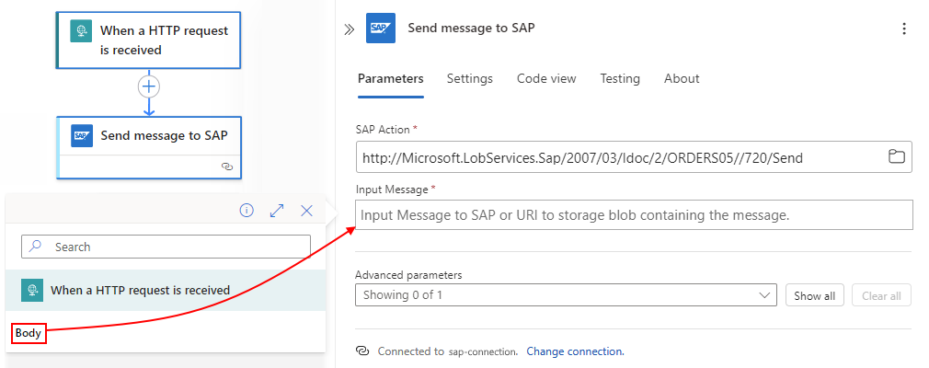
Task: Open Advanced parameters dropdown
Action: coord(566,294)
